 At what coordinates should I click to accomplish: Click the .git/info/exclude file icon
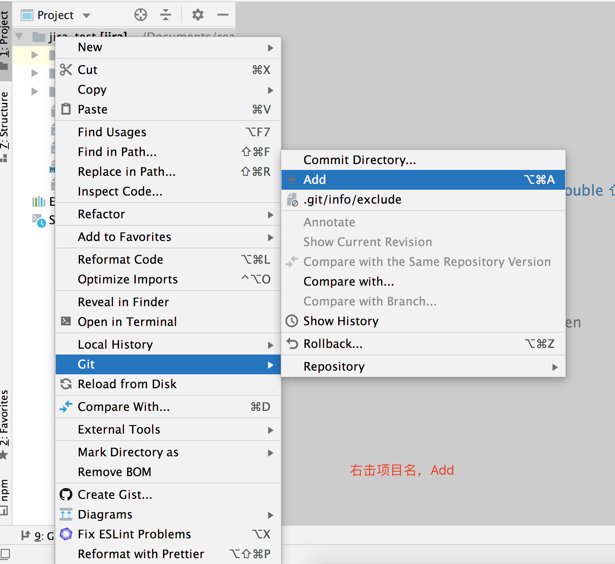click(x=292, y=200)
